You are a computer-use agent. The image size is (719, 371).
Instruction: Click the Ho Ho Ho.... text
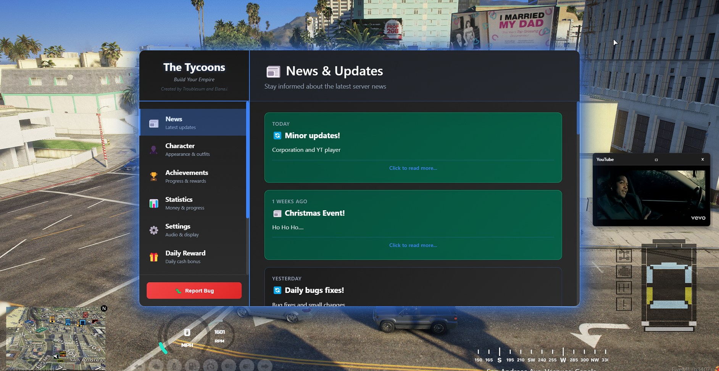(x=288, y=227)
